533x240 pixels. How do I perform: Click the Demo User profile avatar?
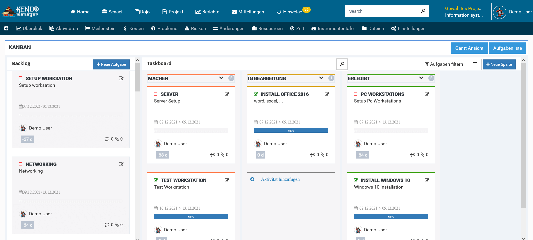pyautogui.click(x=499, y=12)
